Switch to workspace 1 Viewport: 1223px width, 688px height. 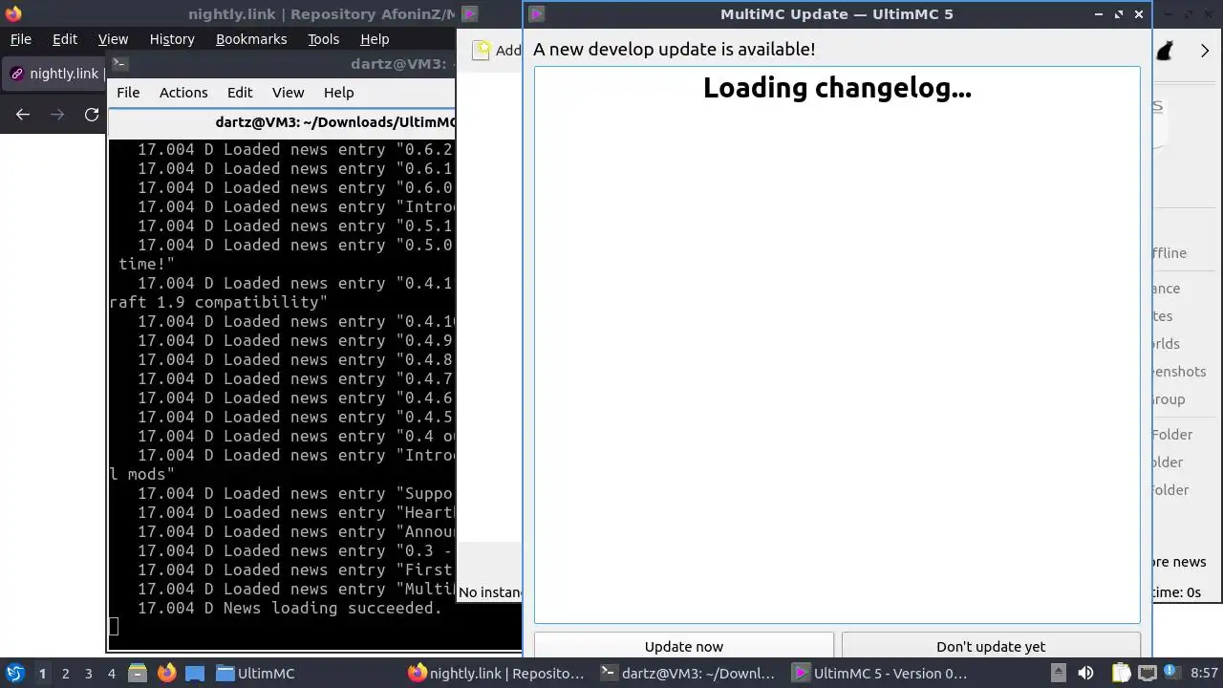pyautogui.click(x=42, y=674)
